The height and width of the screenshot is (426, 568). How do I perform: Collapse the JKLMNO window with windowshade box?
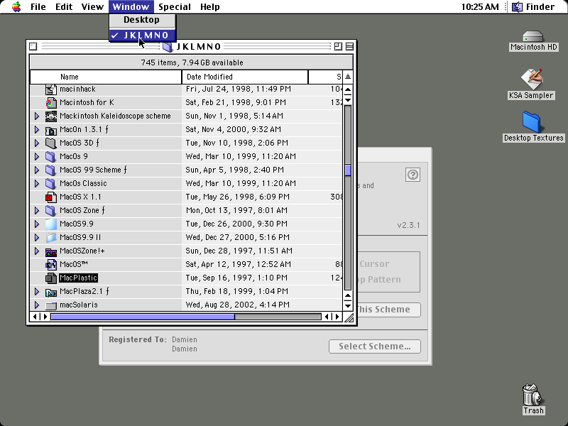[x=349, y=47]
